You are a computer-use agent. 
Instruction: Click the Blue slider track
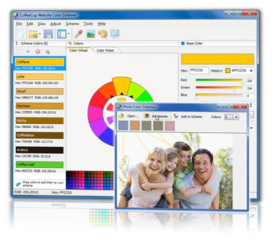(219, 96)
